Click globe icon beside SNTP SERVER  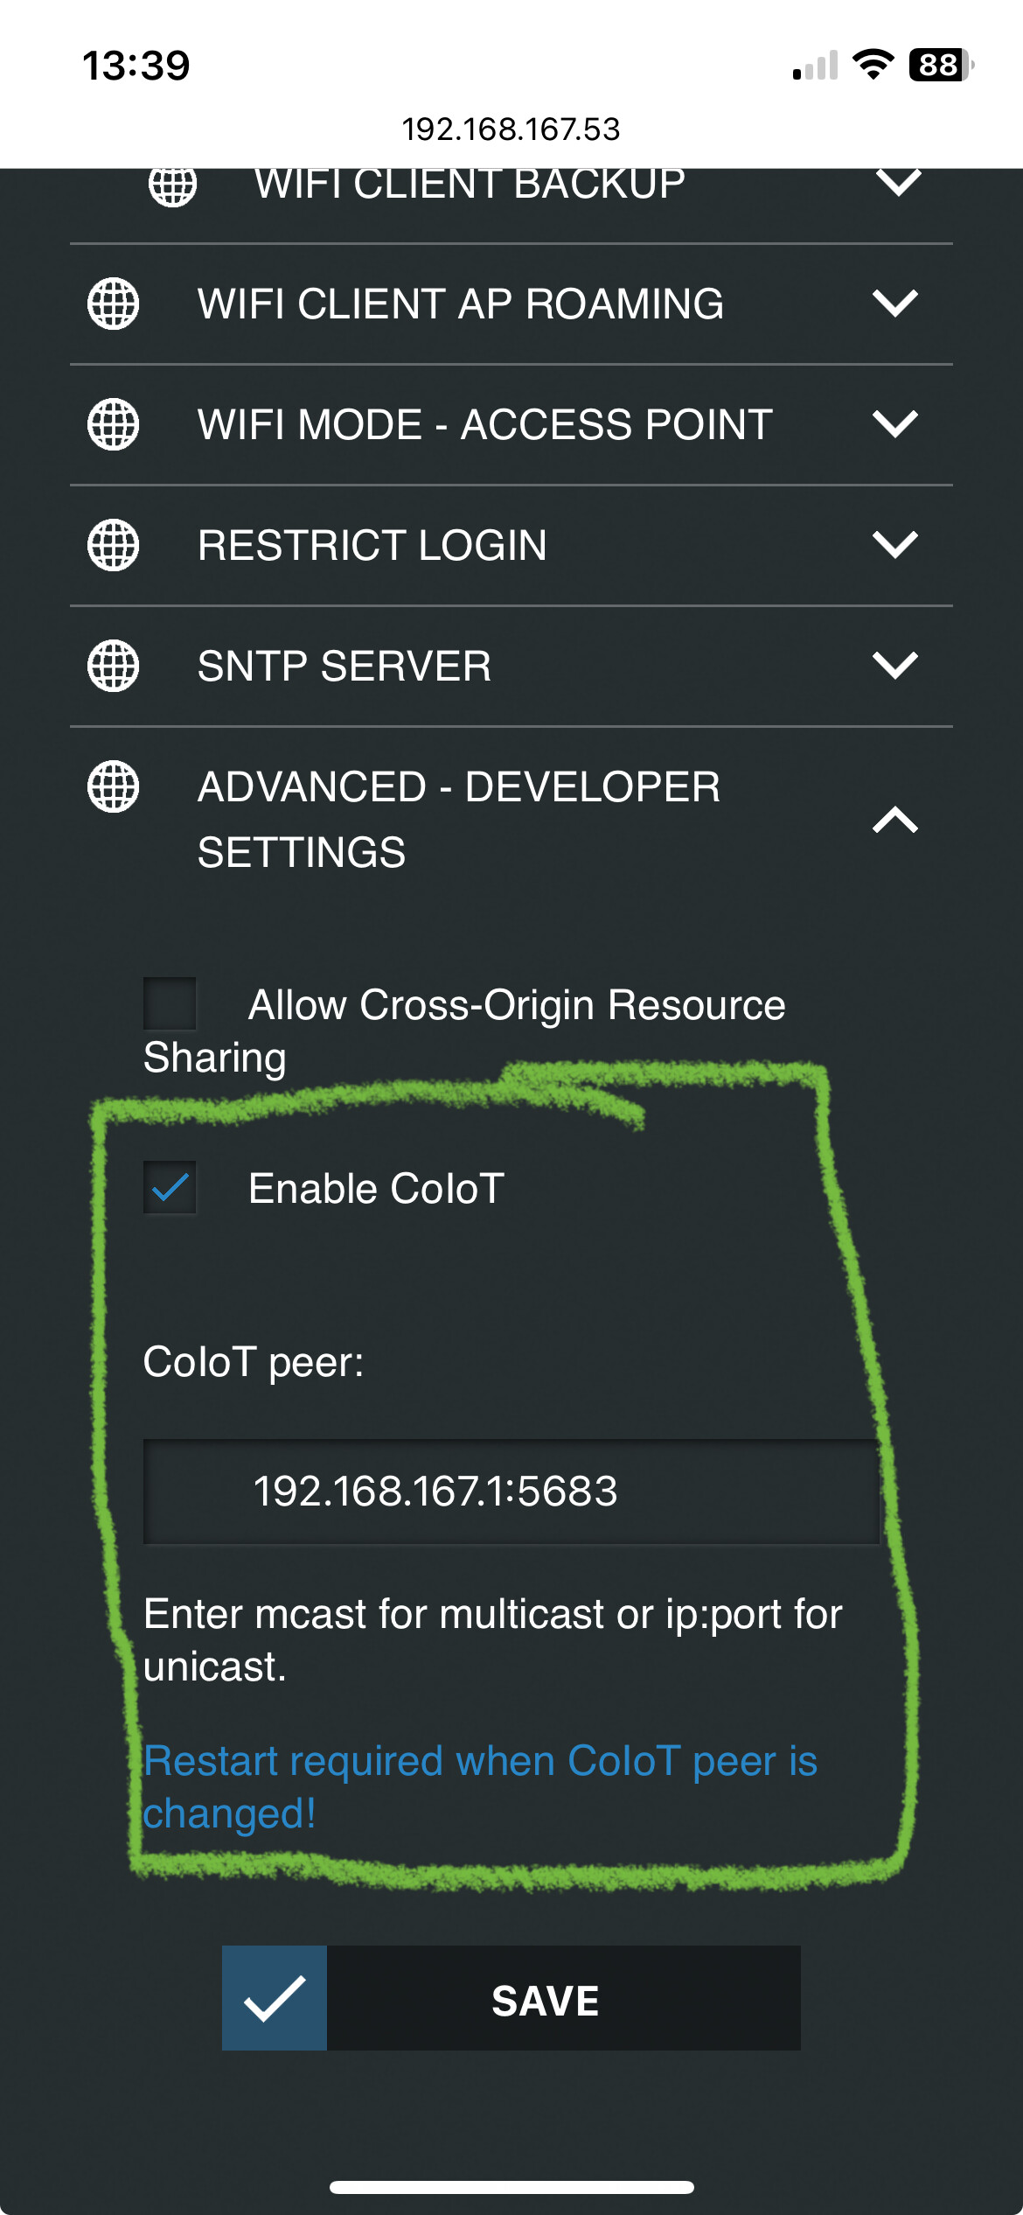(x=113, y=666)
